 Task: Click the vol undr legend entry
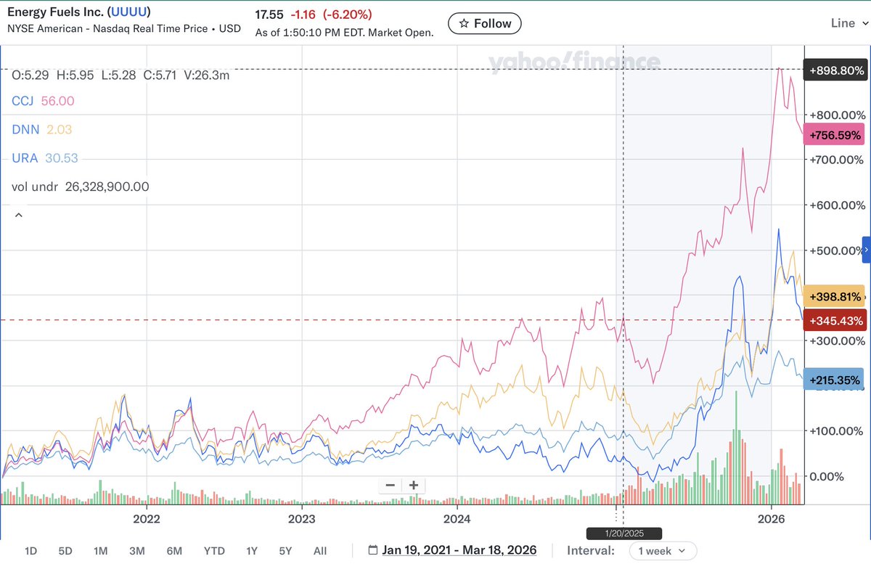point(81,187)
